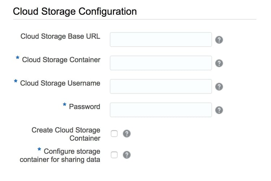
Task: Click Configure storage container for sharing data label
Action: click(x=60, y=155)
